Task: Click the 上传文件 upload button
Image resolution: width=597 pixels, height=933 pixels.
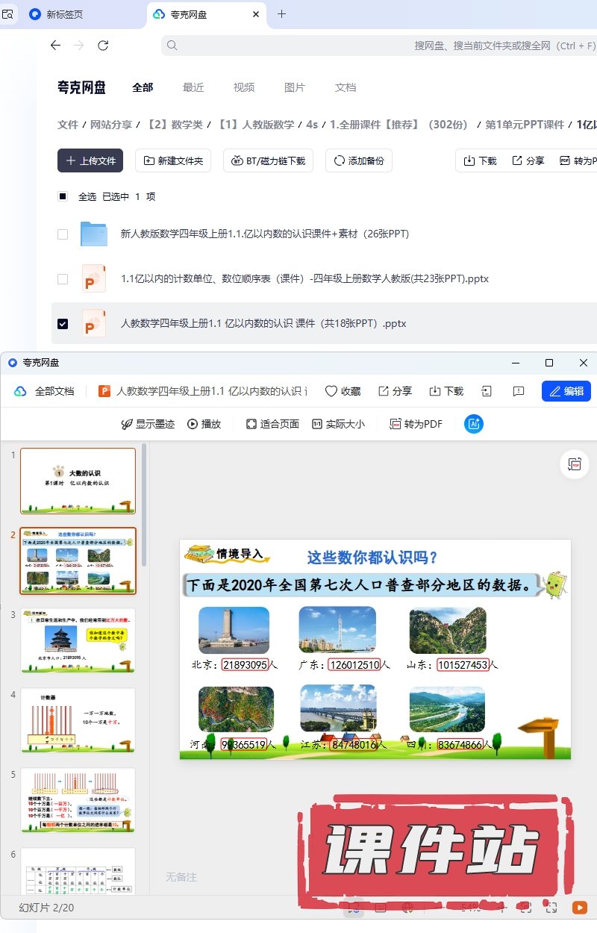Action: tap(90, 160)
